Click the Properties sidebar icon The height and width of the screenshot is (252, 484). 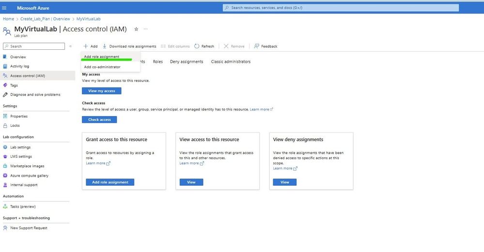pos(5,116)
